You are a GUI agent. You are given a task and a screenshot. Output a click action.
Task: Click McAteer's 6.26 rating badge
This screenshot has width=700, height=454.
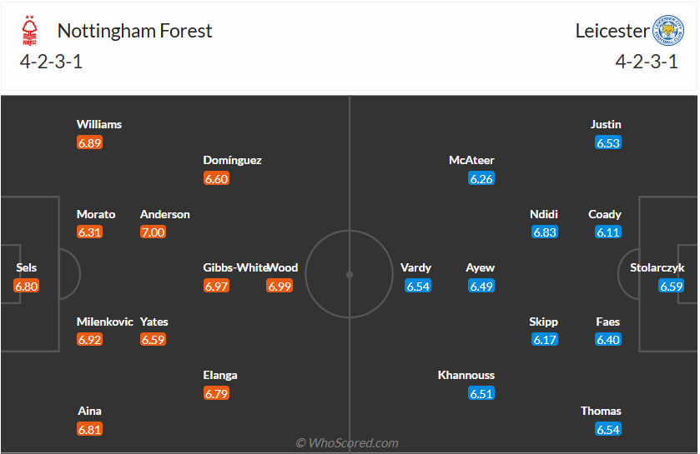481,179
